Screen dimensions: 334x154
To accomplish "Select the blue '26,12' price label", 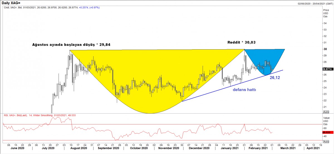I will 275,78.
